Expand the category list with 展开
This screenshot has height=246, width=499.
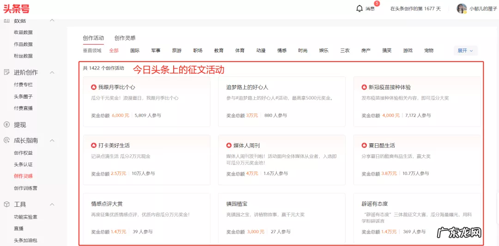(466, 51)
